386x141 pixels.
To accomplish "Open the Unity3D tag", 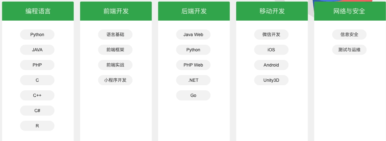I will click(271, 80).
